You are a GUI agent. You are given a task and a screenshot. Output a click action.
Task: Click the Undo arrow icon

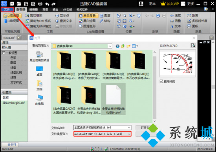tap(47, 4)
